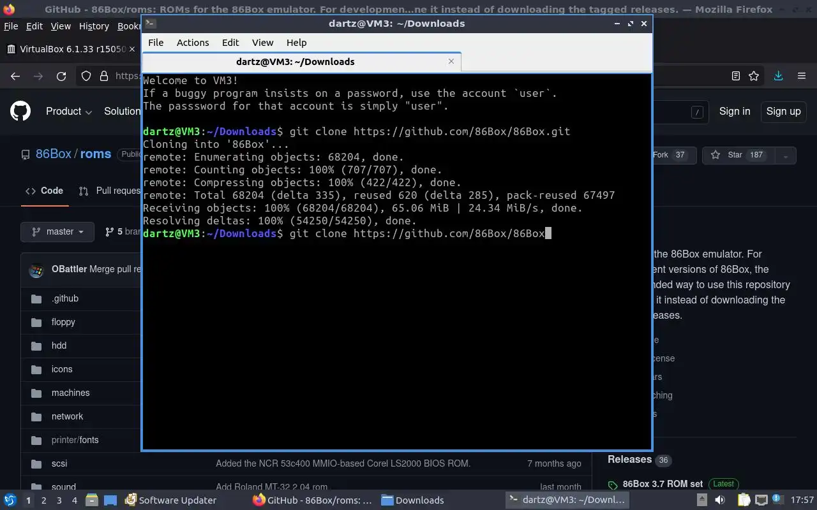Open the icons folder
Viewport: 817px width, 510px height.
pos(62,369)
